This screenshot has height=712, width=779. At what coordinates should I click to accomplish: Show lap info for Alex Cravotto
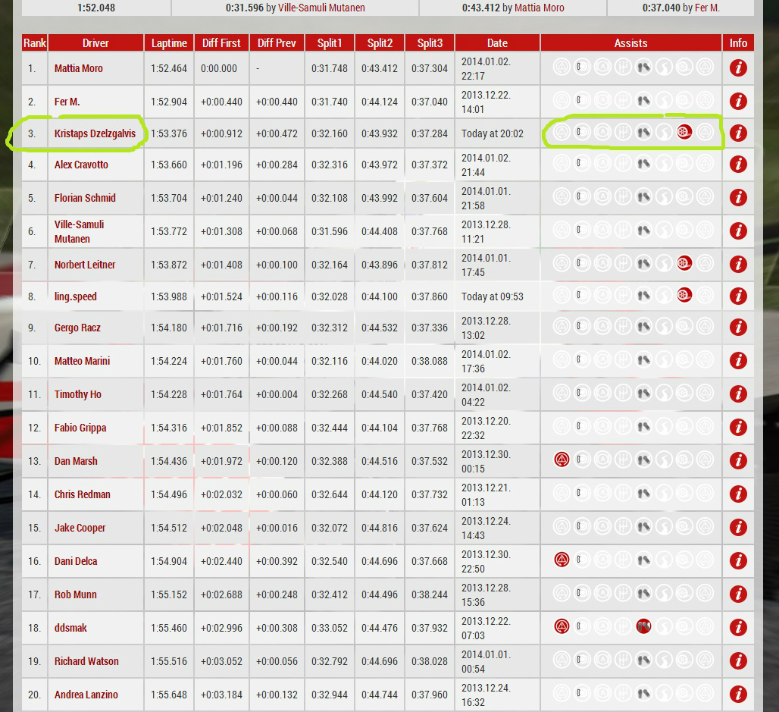coord(738,164)
